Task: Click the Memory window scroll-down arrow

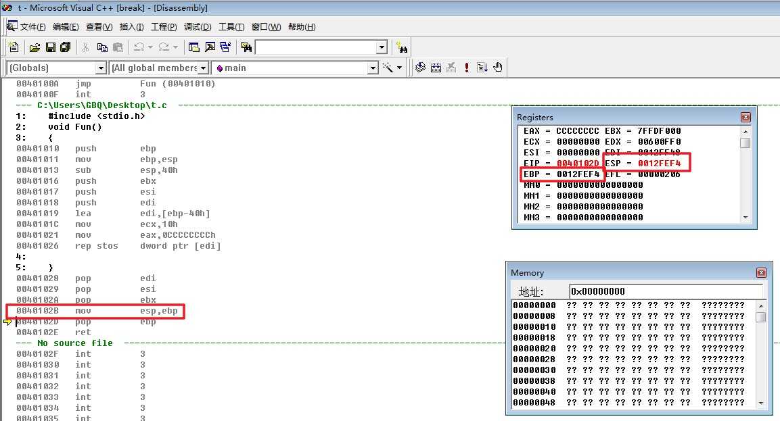Action: click(x=760, y=403)
